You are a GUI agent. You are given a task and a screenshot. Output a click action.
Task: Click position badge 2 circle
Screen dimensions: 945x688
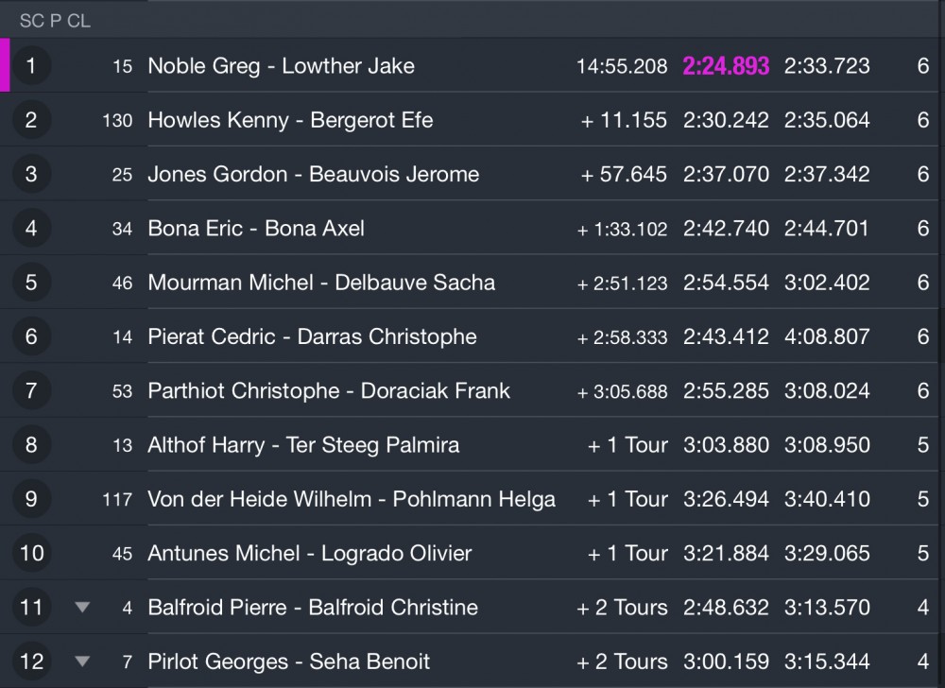coord(31,120)
